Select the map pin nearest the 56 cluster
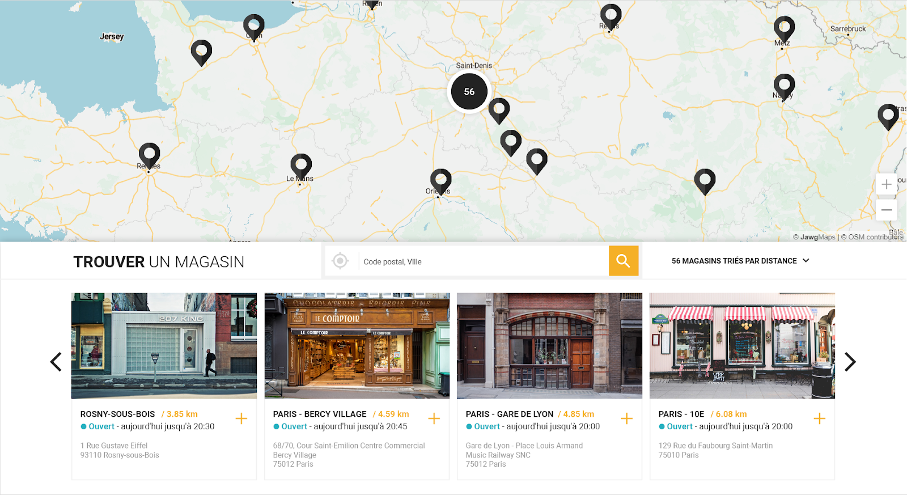 [499, 111]
